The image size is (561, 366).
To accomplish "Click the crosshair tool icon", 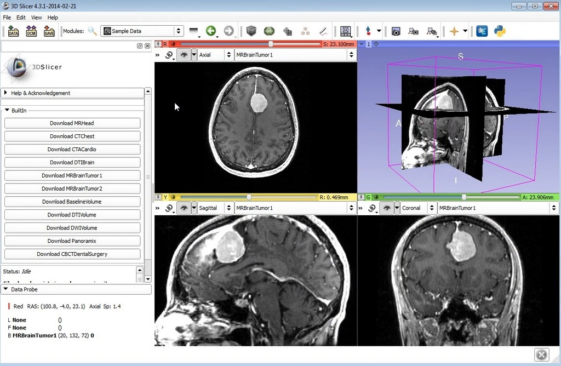I will click(454, 31).
